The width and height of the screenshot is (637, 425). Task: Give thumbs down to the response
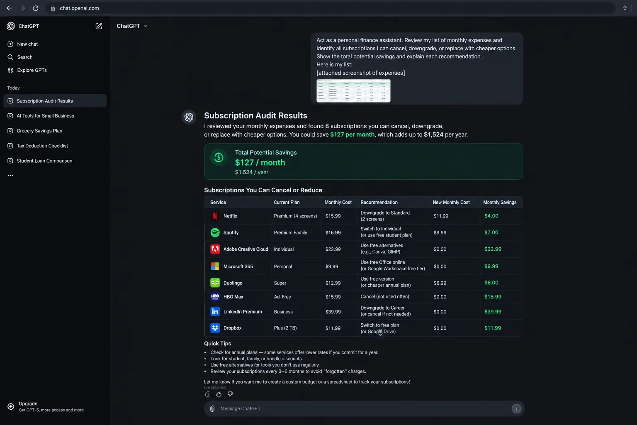pyautogui.click(x=230, y=394)
